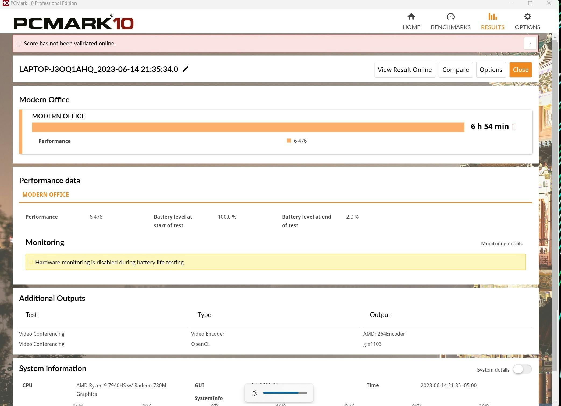Open Monitoring details link
Viewport: 561px width, 406px height.
(x=502, y=243)
